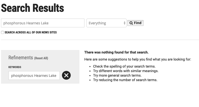Click the Refinements panel title
The width and height of the screenshot is (199, 107).
(x=21, y=58)
